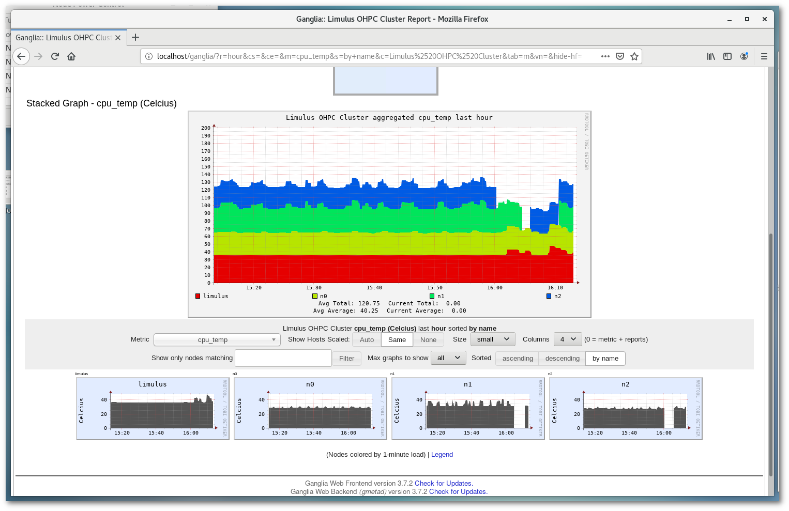The image size is (789, 511).
Task: Open the Firefox library icon
Action: (711, 56)
